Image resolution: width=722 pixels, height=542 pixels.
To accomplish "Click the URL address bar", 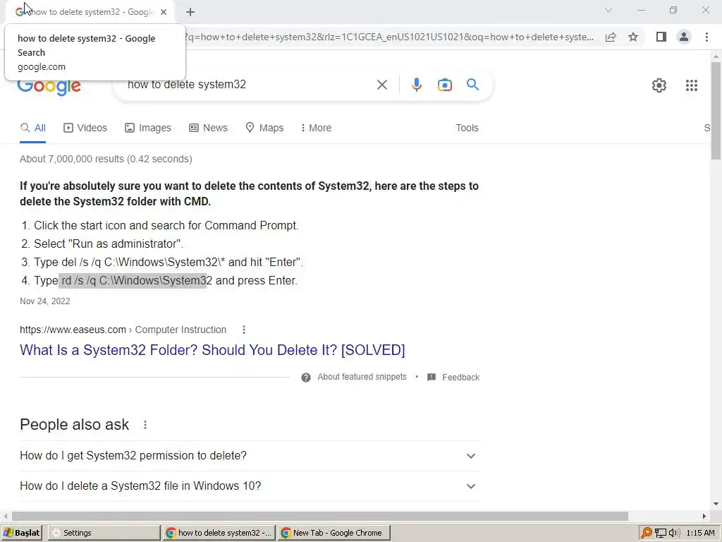I will pyautogui.click(x=389, y=37).
